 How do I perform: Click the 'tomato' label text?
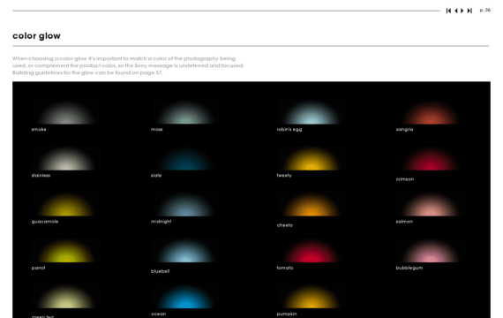285,268
